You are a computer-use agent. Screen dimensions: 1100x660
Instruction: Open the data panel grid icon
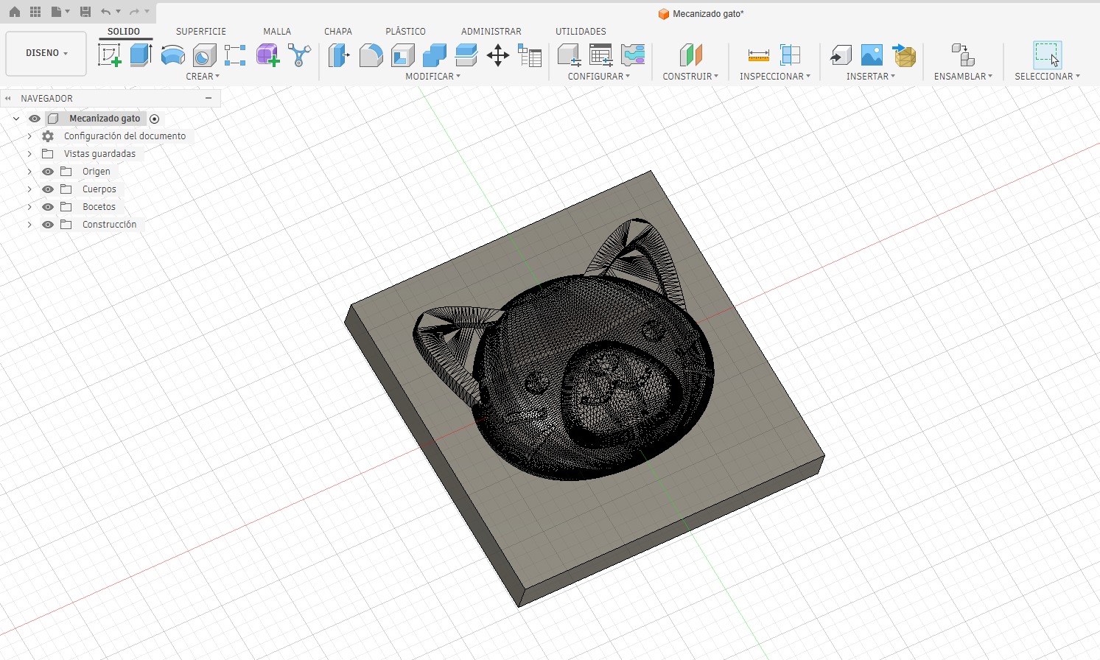(x=35, y=12)
